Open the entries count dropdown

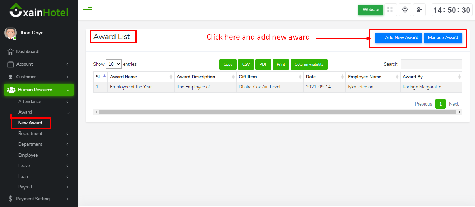pos(113,64)
